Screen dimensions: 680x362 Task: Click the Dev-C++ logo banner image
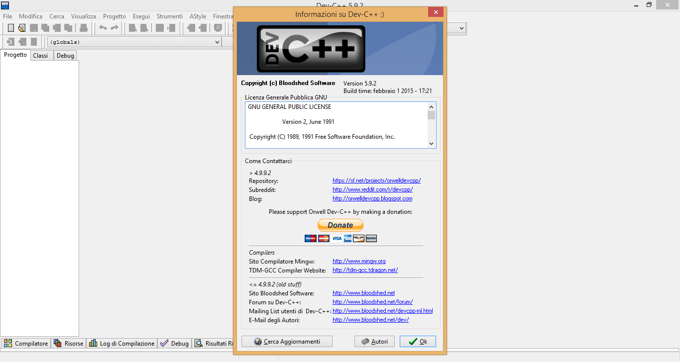[340, 48]
